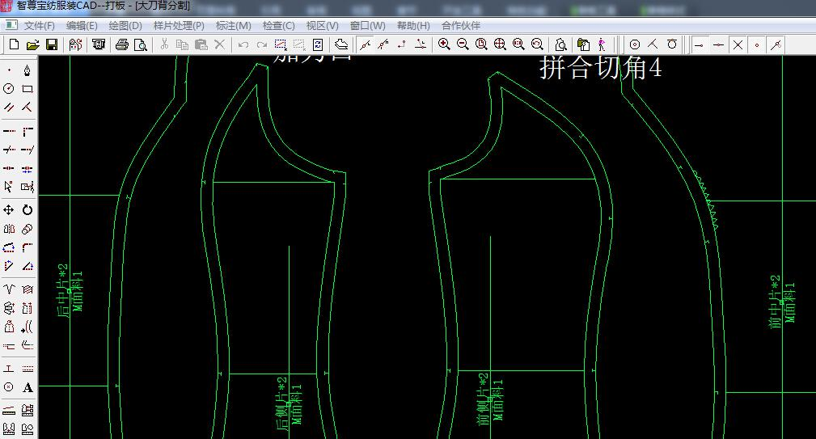Viewport: 816px width, 439px height.
Task: Select the single point tool at toolbox top
Action: [x=9, y=70]
